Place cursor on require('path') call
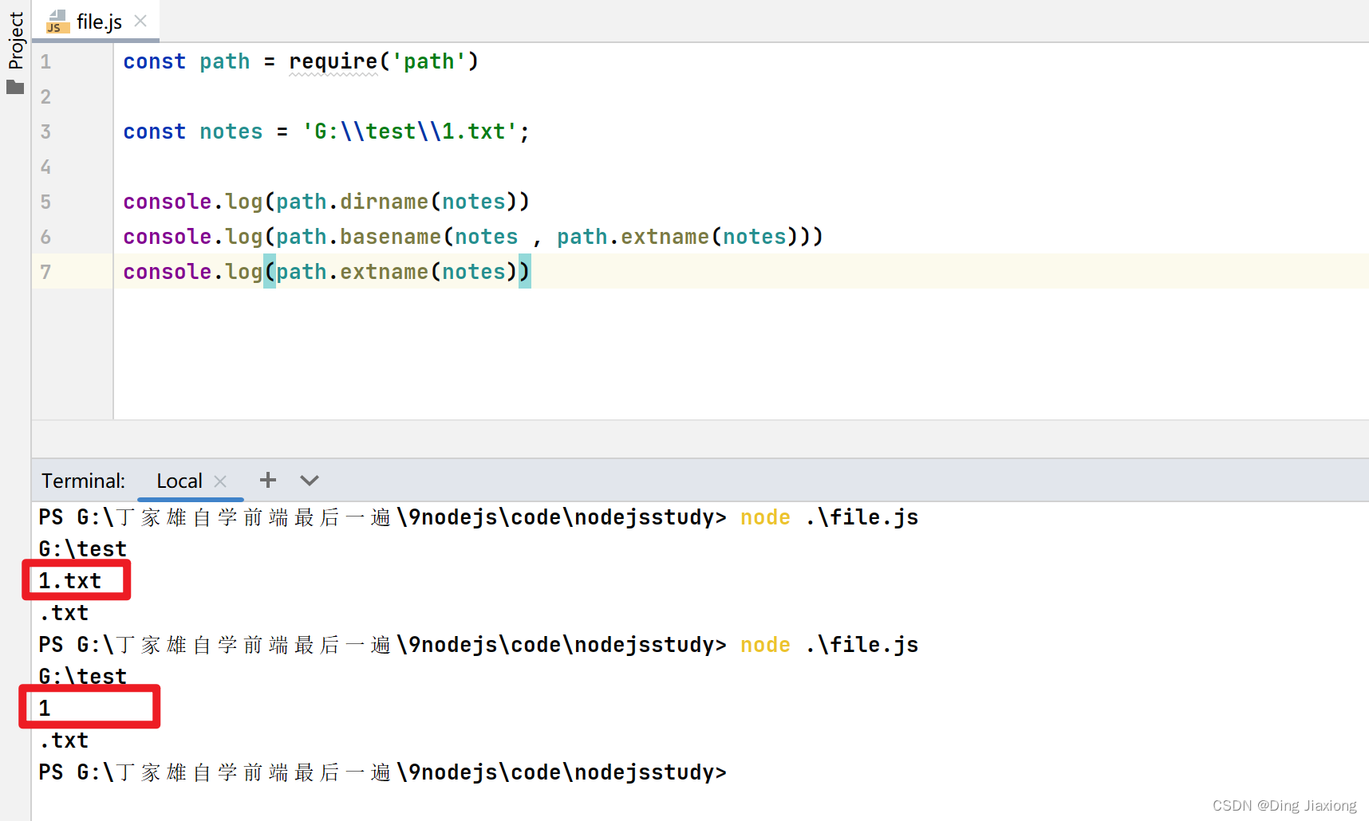The image size is (1369, 821). (x=384, y=61)
